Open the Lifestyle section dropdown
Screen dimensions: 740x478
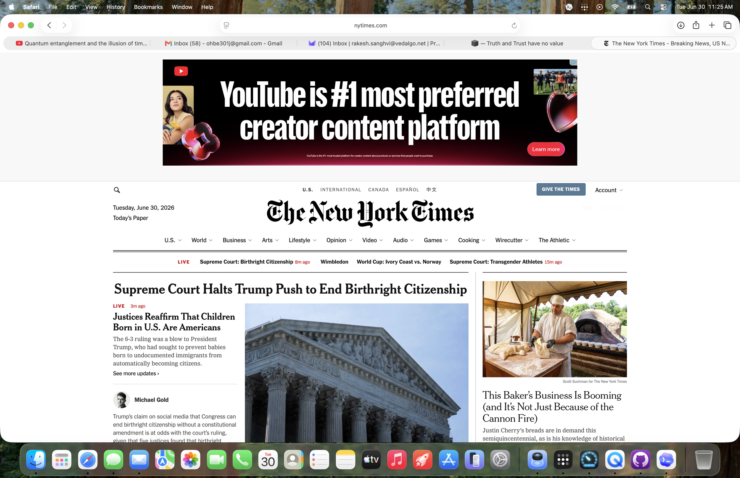pyautogui.click(x=303, y=240)
